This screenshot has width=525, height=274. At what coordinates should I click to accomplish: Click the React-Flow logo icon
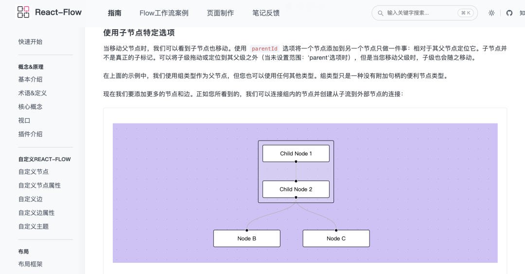pos(23,12)
